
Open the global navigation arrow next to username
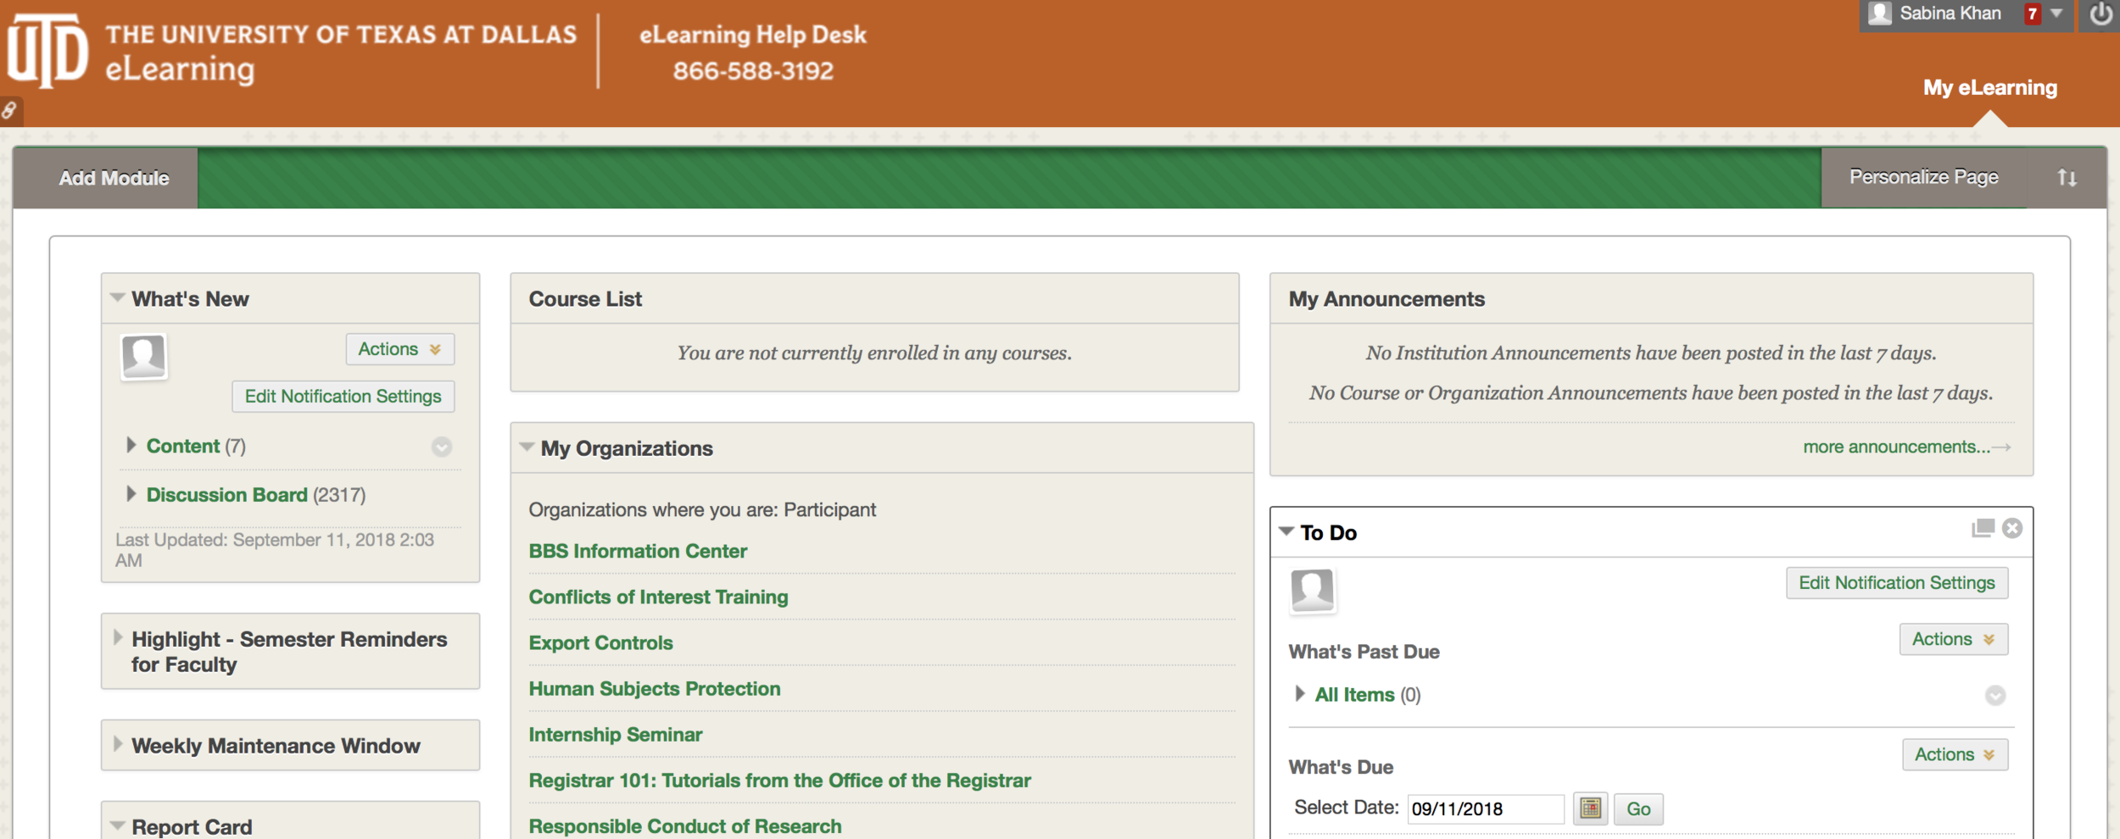point(2056,14)
